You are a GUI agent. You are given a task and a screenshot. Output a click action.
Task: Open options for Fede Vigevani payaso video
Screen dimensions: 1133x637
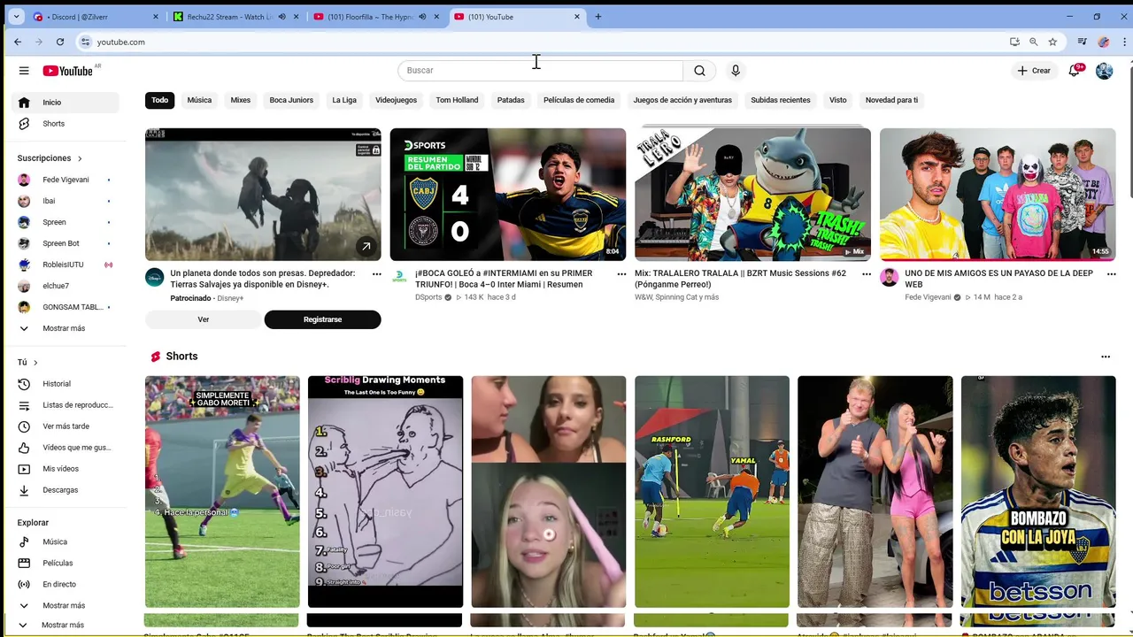point(1112,274)
